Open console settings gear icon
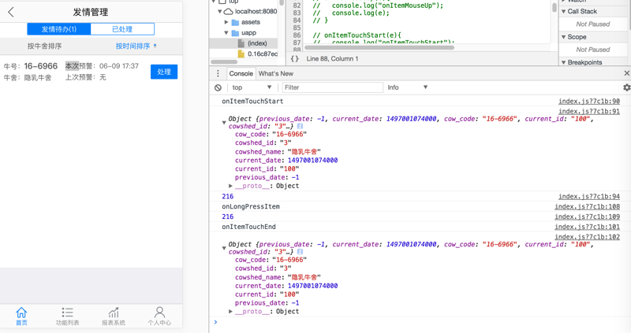Screen dimensions: 631x333 click(626, 87)
